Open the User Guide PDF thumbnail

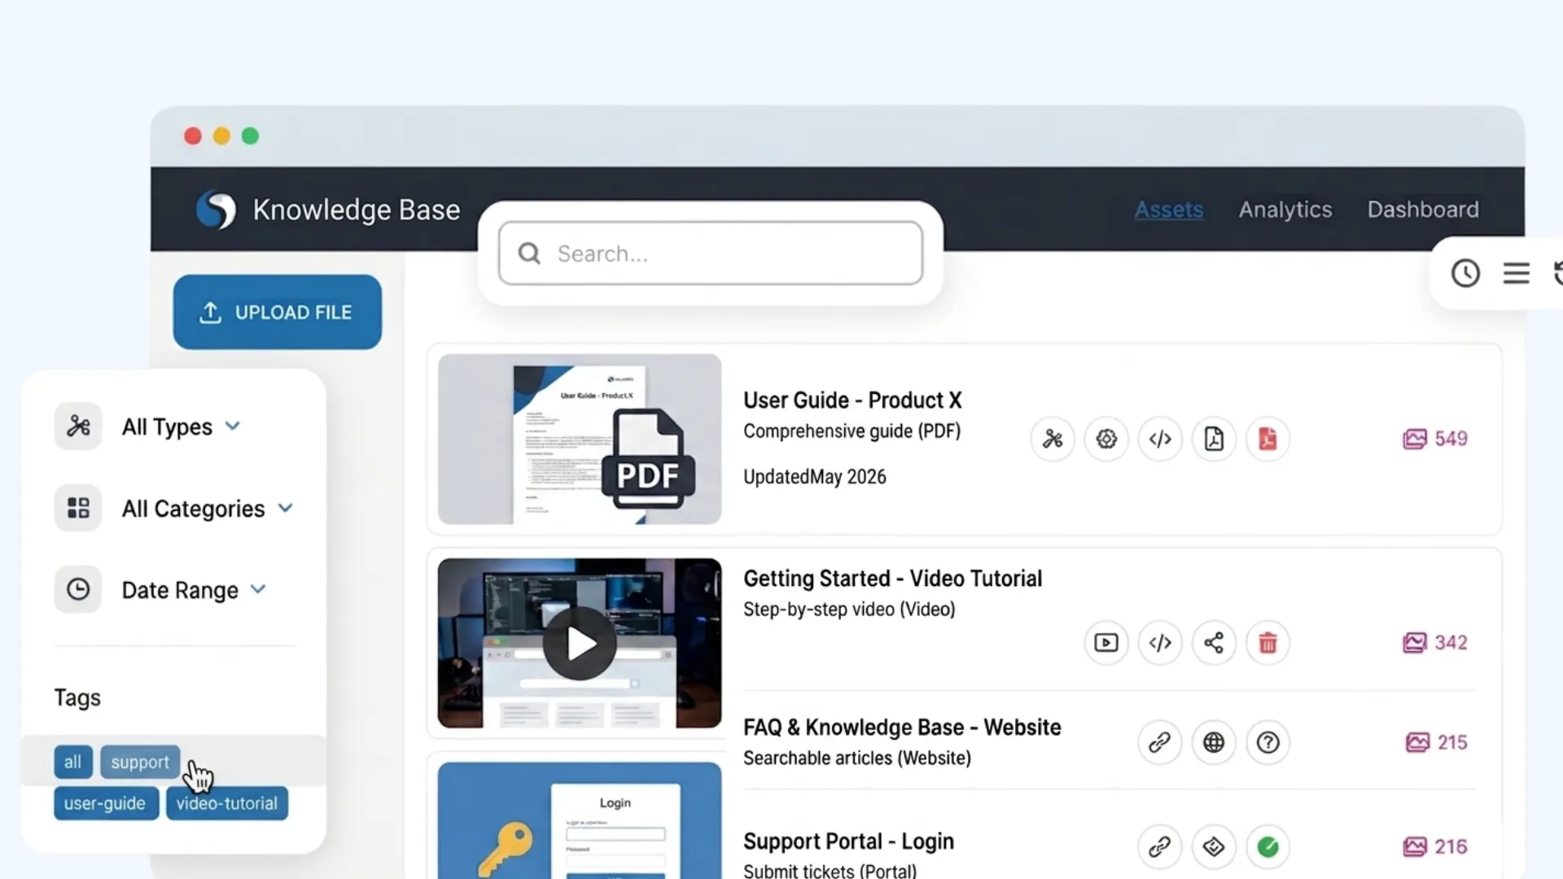point(580,439)
